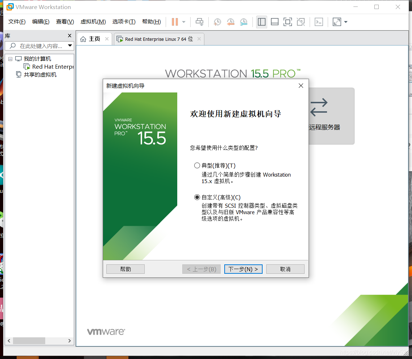Click the pause virtual machine toolbar icon
Viewport: 412px width, 359px height.
(175, 22)
